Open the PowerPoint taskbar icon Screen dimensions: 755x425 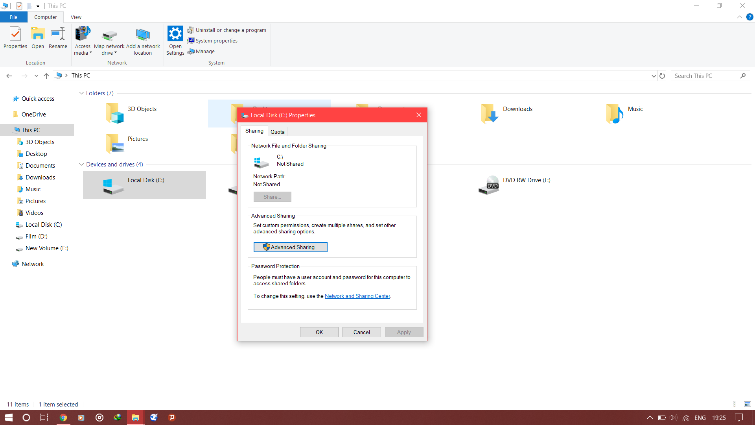click(172, 418)
